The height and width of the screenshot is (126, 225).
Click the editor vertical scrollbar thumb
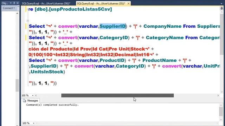221,34
